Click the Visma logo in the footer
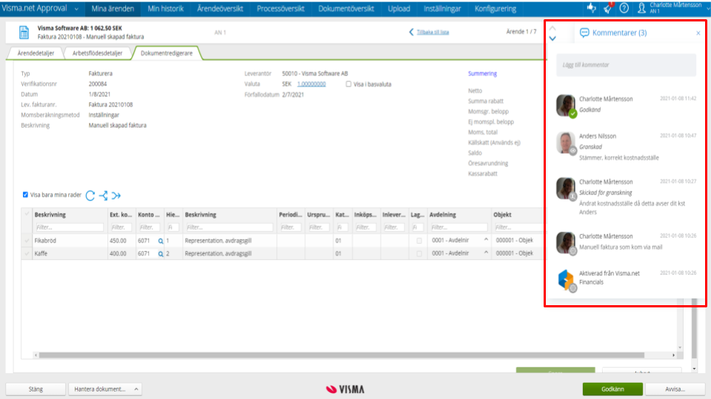 tap(345, 389)
